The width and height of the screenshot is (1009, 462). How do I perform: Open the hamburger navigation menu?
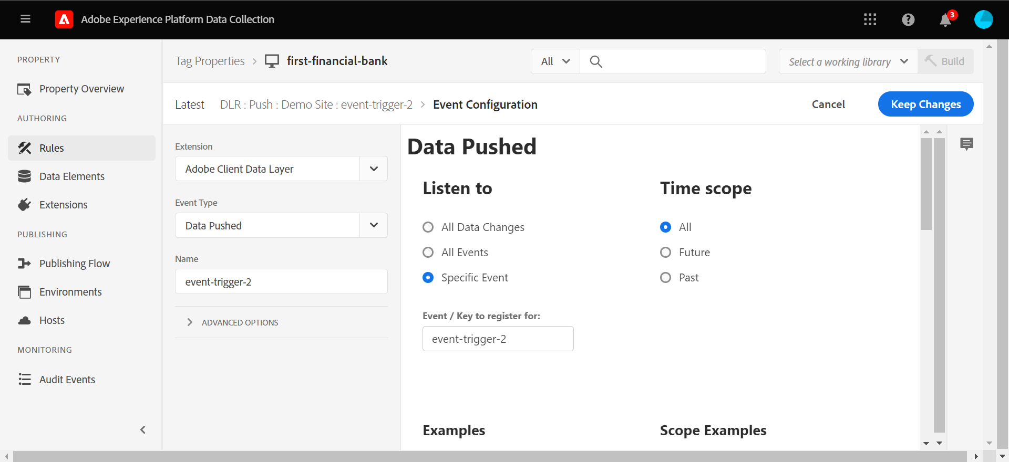(25, 19)
